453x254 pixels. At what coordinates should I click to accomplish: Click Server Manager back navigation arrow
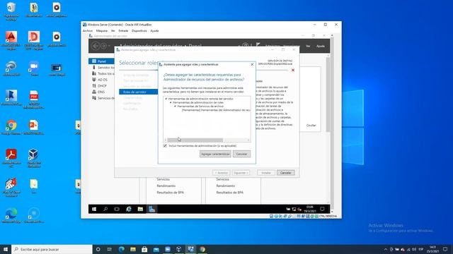[96, 46]
